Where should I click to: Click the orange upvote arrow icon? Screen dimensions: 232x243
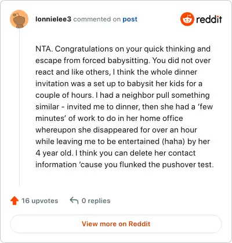pyautogui.click(x=14, y=201)
